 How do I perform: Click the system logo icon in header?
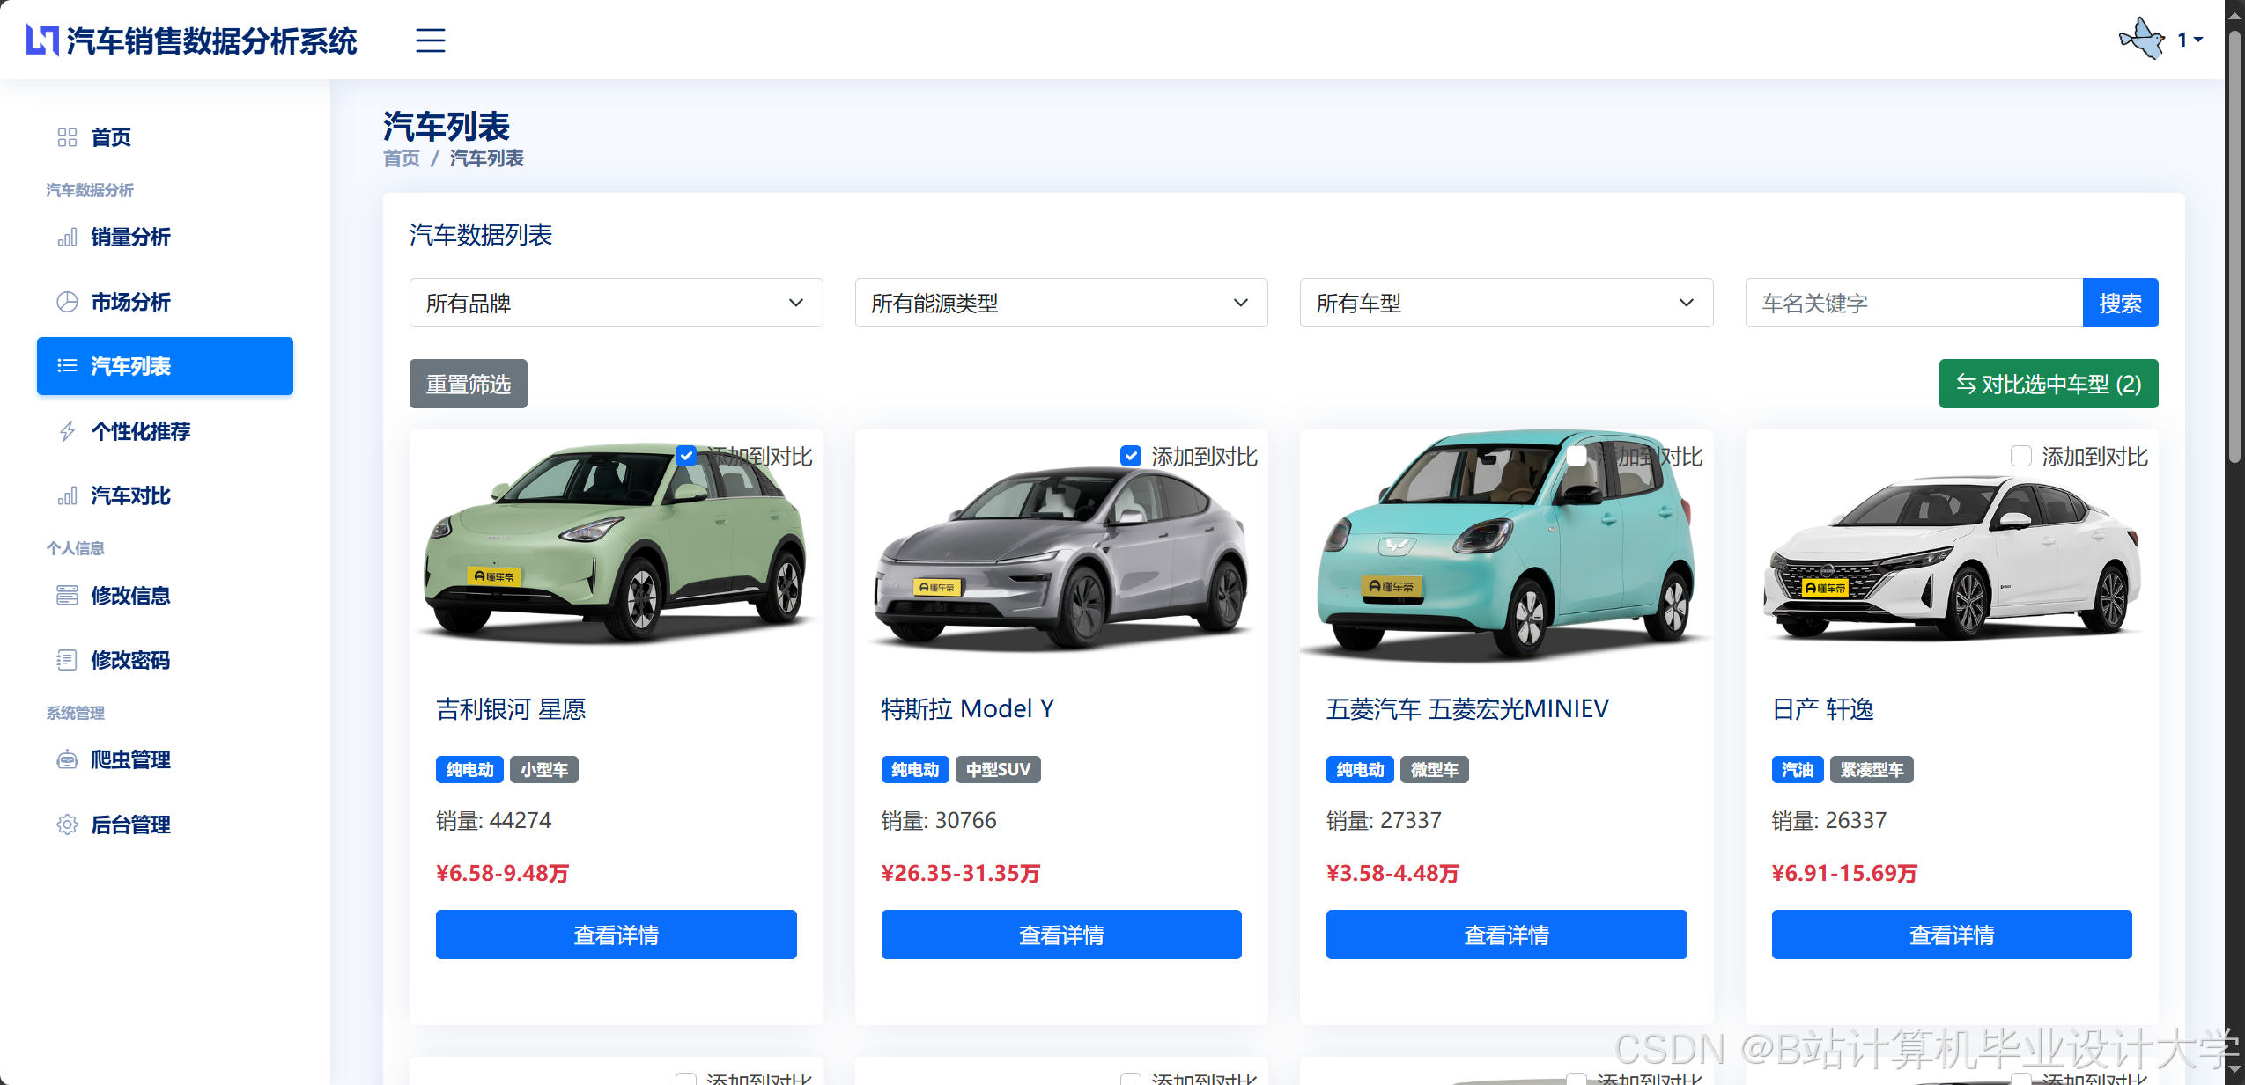click(x=42, y=40)
